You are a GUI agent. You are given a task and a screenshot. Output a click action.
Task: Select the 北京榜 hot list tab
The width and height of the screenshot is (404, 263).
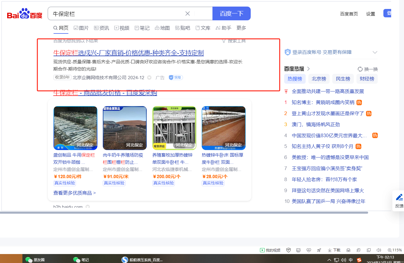click(319, 79)
